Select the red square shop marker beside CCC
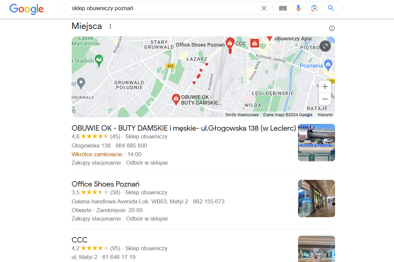 (x=255, y=43)
